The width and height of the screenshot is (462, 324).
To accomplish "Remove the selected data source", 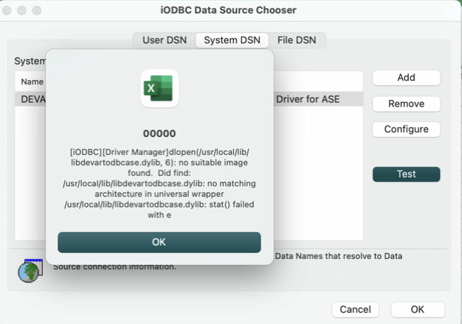I will 406,104.
